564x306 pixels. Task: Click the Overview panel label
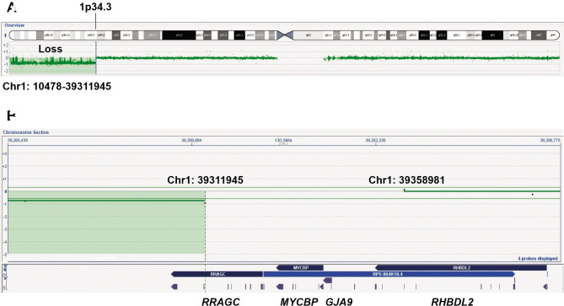click(x=14, y=25)
